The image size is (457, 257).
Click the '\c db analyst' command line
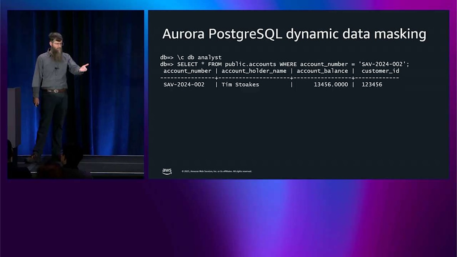coord(191,57)
